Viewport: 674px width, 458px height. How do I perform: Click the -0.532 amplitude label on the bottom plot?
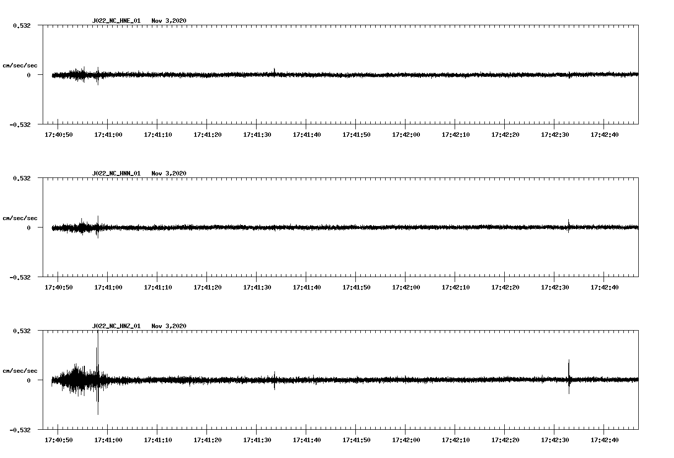click(21, 429)
